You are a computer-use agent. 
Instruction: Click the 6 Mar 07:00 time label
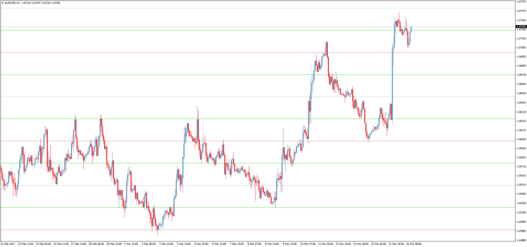coord(202,244)
